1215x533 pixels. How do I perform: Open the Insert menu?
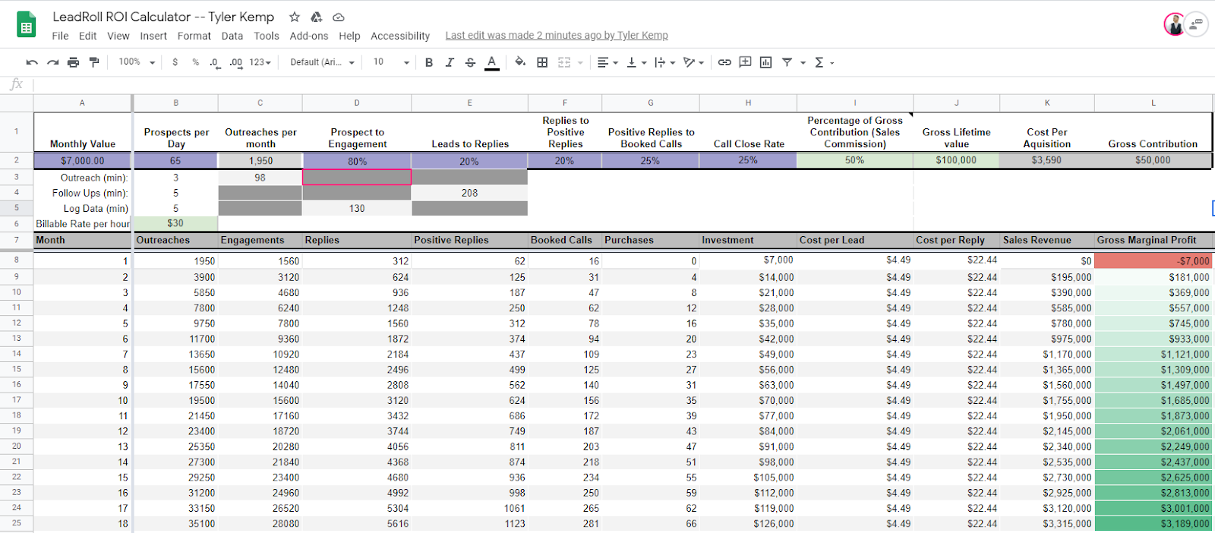pyautogui.click(x=153, y=36)
